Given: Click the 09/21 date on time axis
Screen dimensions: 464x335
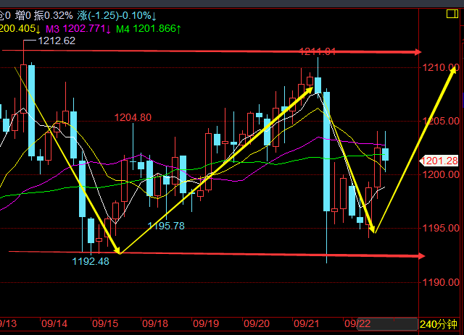Looking at the screenshot, I should point(307,323).
